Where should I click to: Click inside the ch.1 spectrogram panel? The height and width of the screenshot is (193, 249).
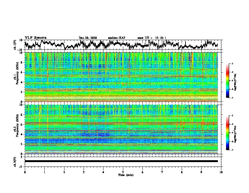click(x=121, y=77)
